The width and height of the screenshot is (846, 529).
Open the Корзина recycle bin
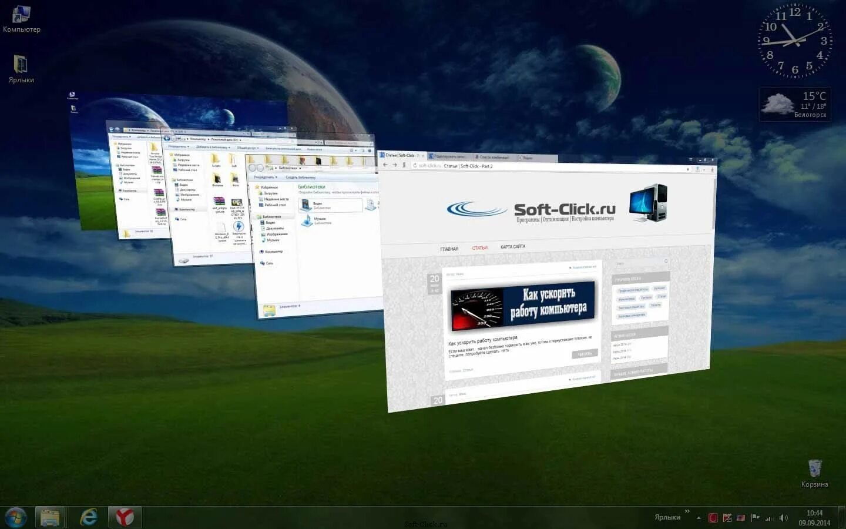tap(814, 468)
